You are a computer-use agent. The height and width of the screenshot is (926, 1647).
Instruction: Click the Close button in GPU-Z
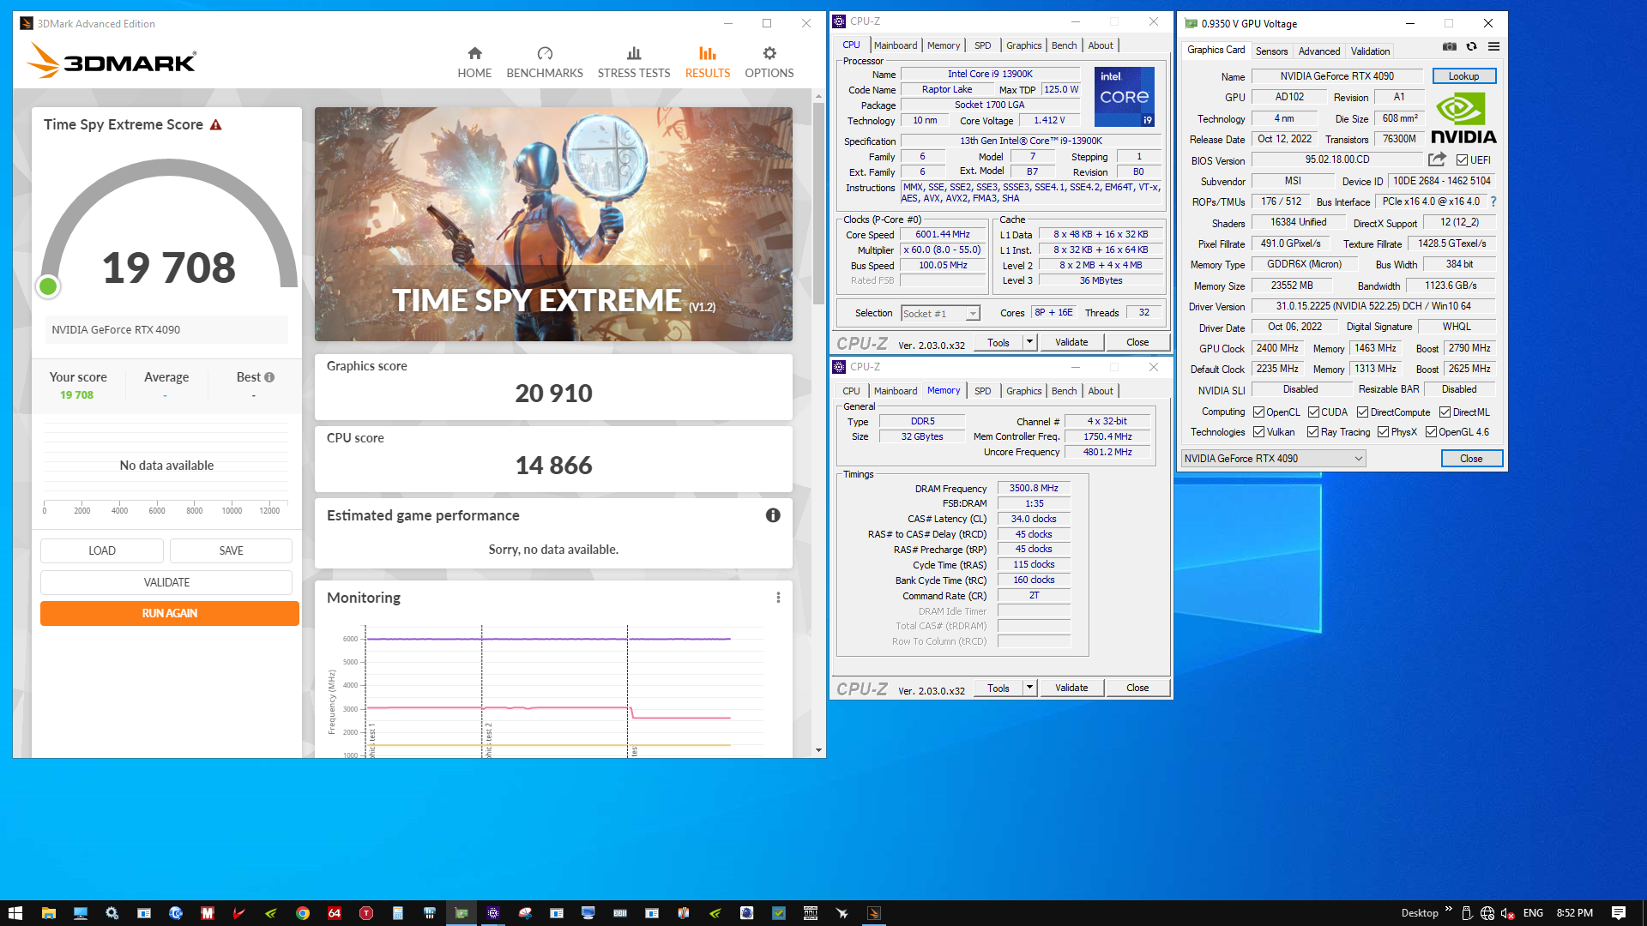point(1471,459)
